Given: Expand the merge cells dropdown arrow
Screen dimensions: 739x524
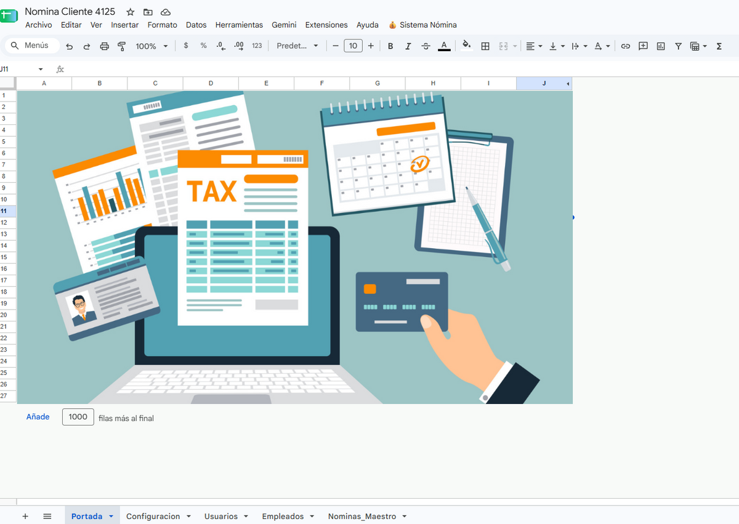Looking at the screenshot, I should (515, 46).
